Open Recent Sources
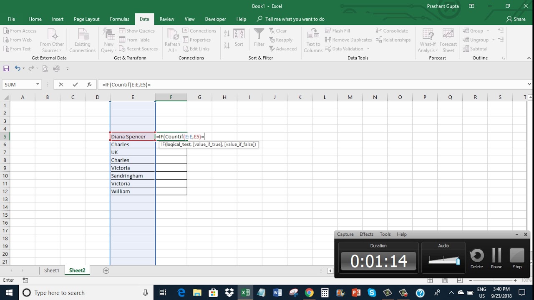The image size is (534, 300). click(x=139, y=49)
